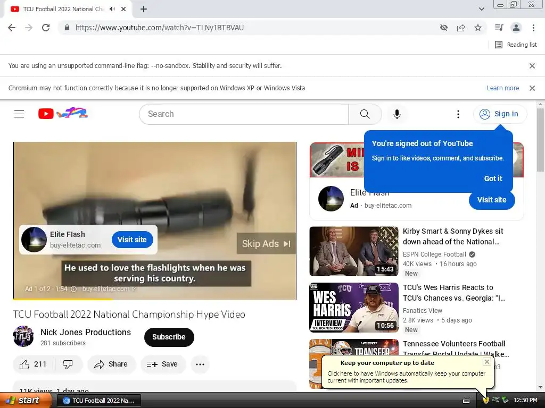Open Tennessee Volunteers Football video title
This screenshot has width=545, height=408.
pos(456,348)
